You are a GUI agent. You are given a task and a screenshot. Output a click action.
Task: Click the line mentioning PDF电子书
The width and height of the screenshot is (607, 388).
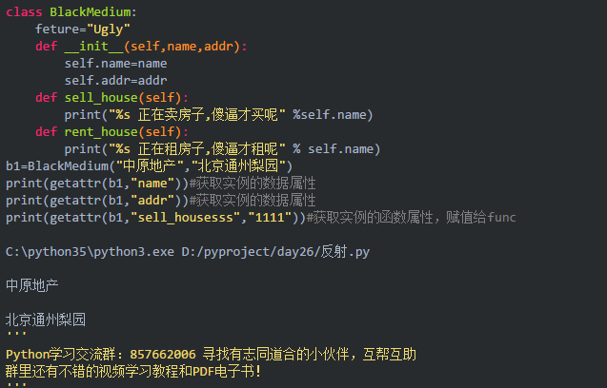click(133, 371)
